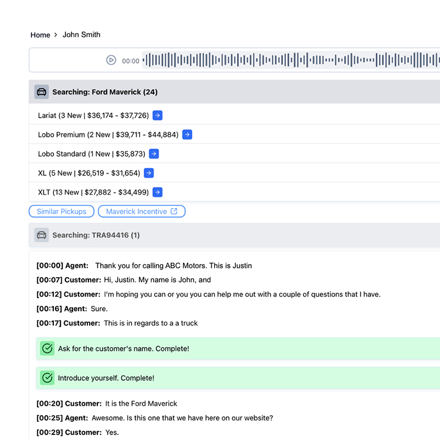Open Lobo Standard trim arrow button
The width and height of the screenshot is (440, 440).
(x=154, y=154)
